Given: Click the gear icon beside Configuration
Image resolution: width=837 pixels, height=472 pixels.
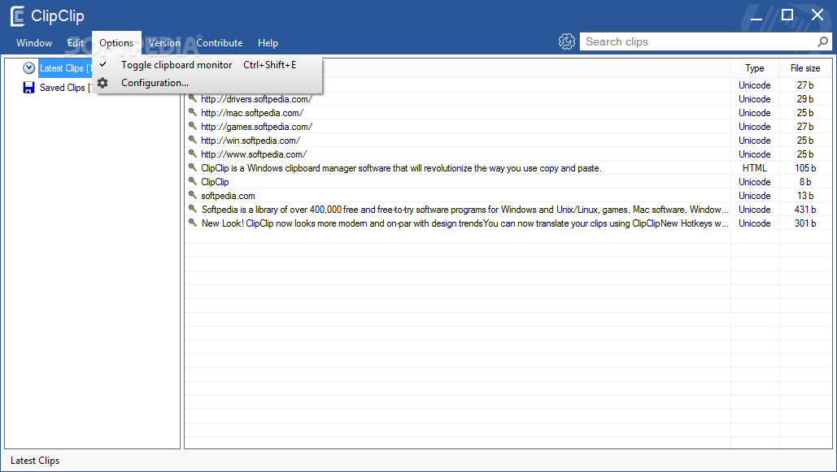Looking at the screenshot, I should click(102, 83).
